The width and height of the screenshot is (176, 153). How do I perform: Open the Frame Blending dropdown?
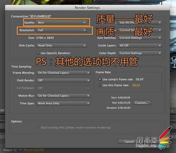coord(63,73)
